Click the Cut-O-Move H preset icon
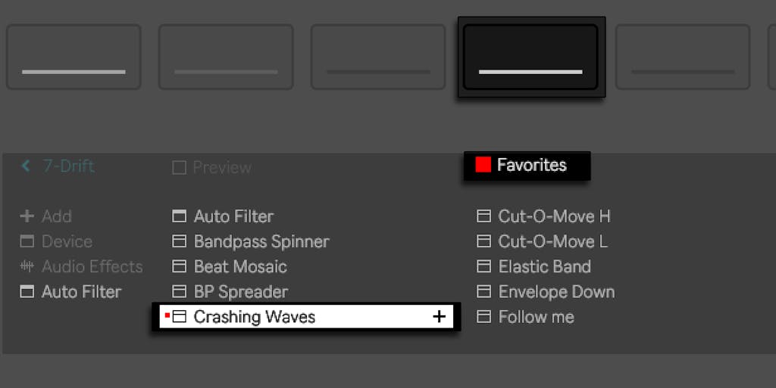Viewport: 776px width, 388px height. coord(483,217)
